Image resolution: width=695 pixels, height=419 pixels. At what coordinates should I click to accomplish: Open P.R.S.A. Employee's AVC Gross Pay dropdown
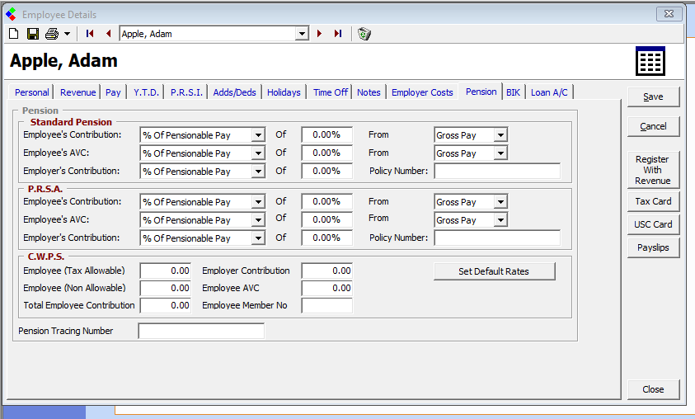pos(500,220)
